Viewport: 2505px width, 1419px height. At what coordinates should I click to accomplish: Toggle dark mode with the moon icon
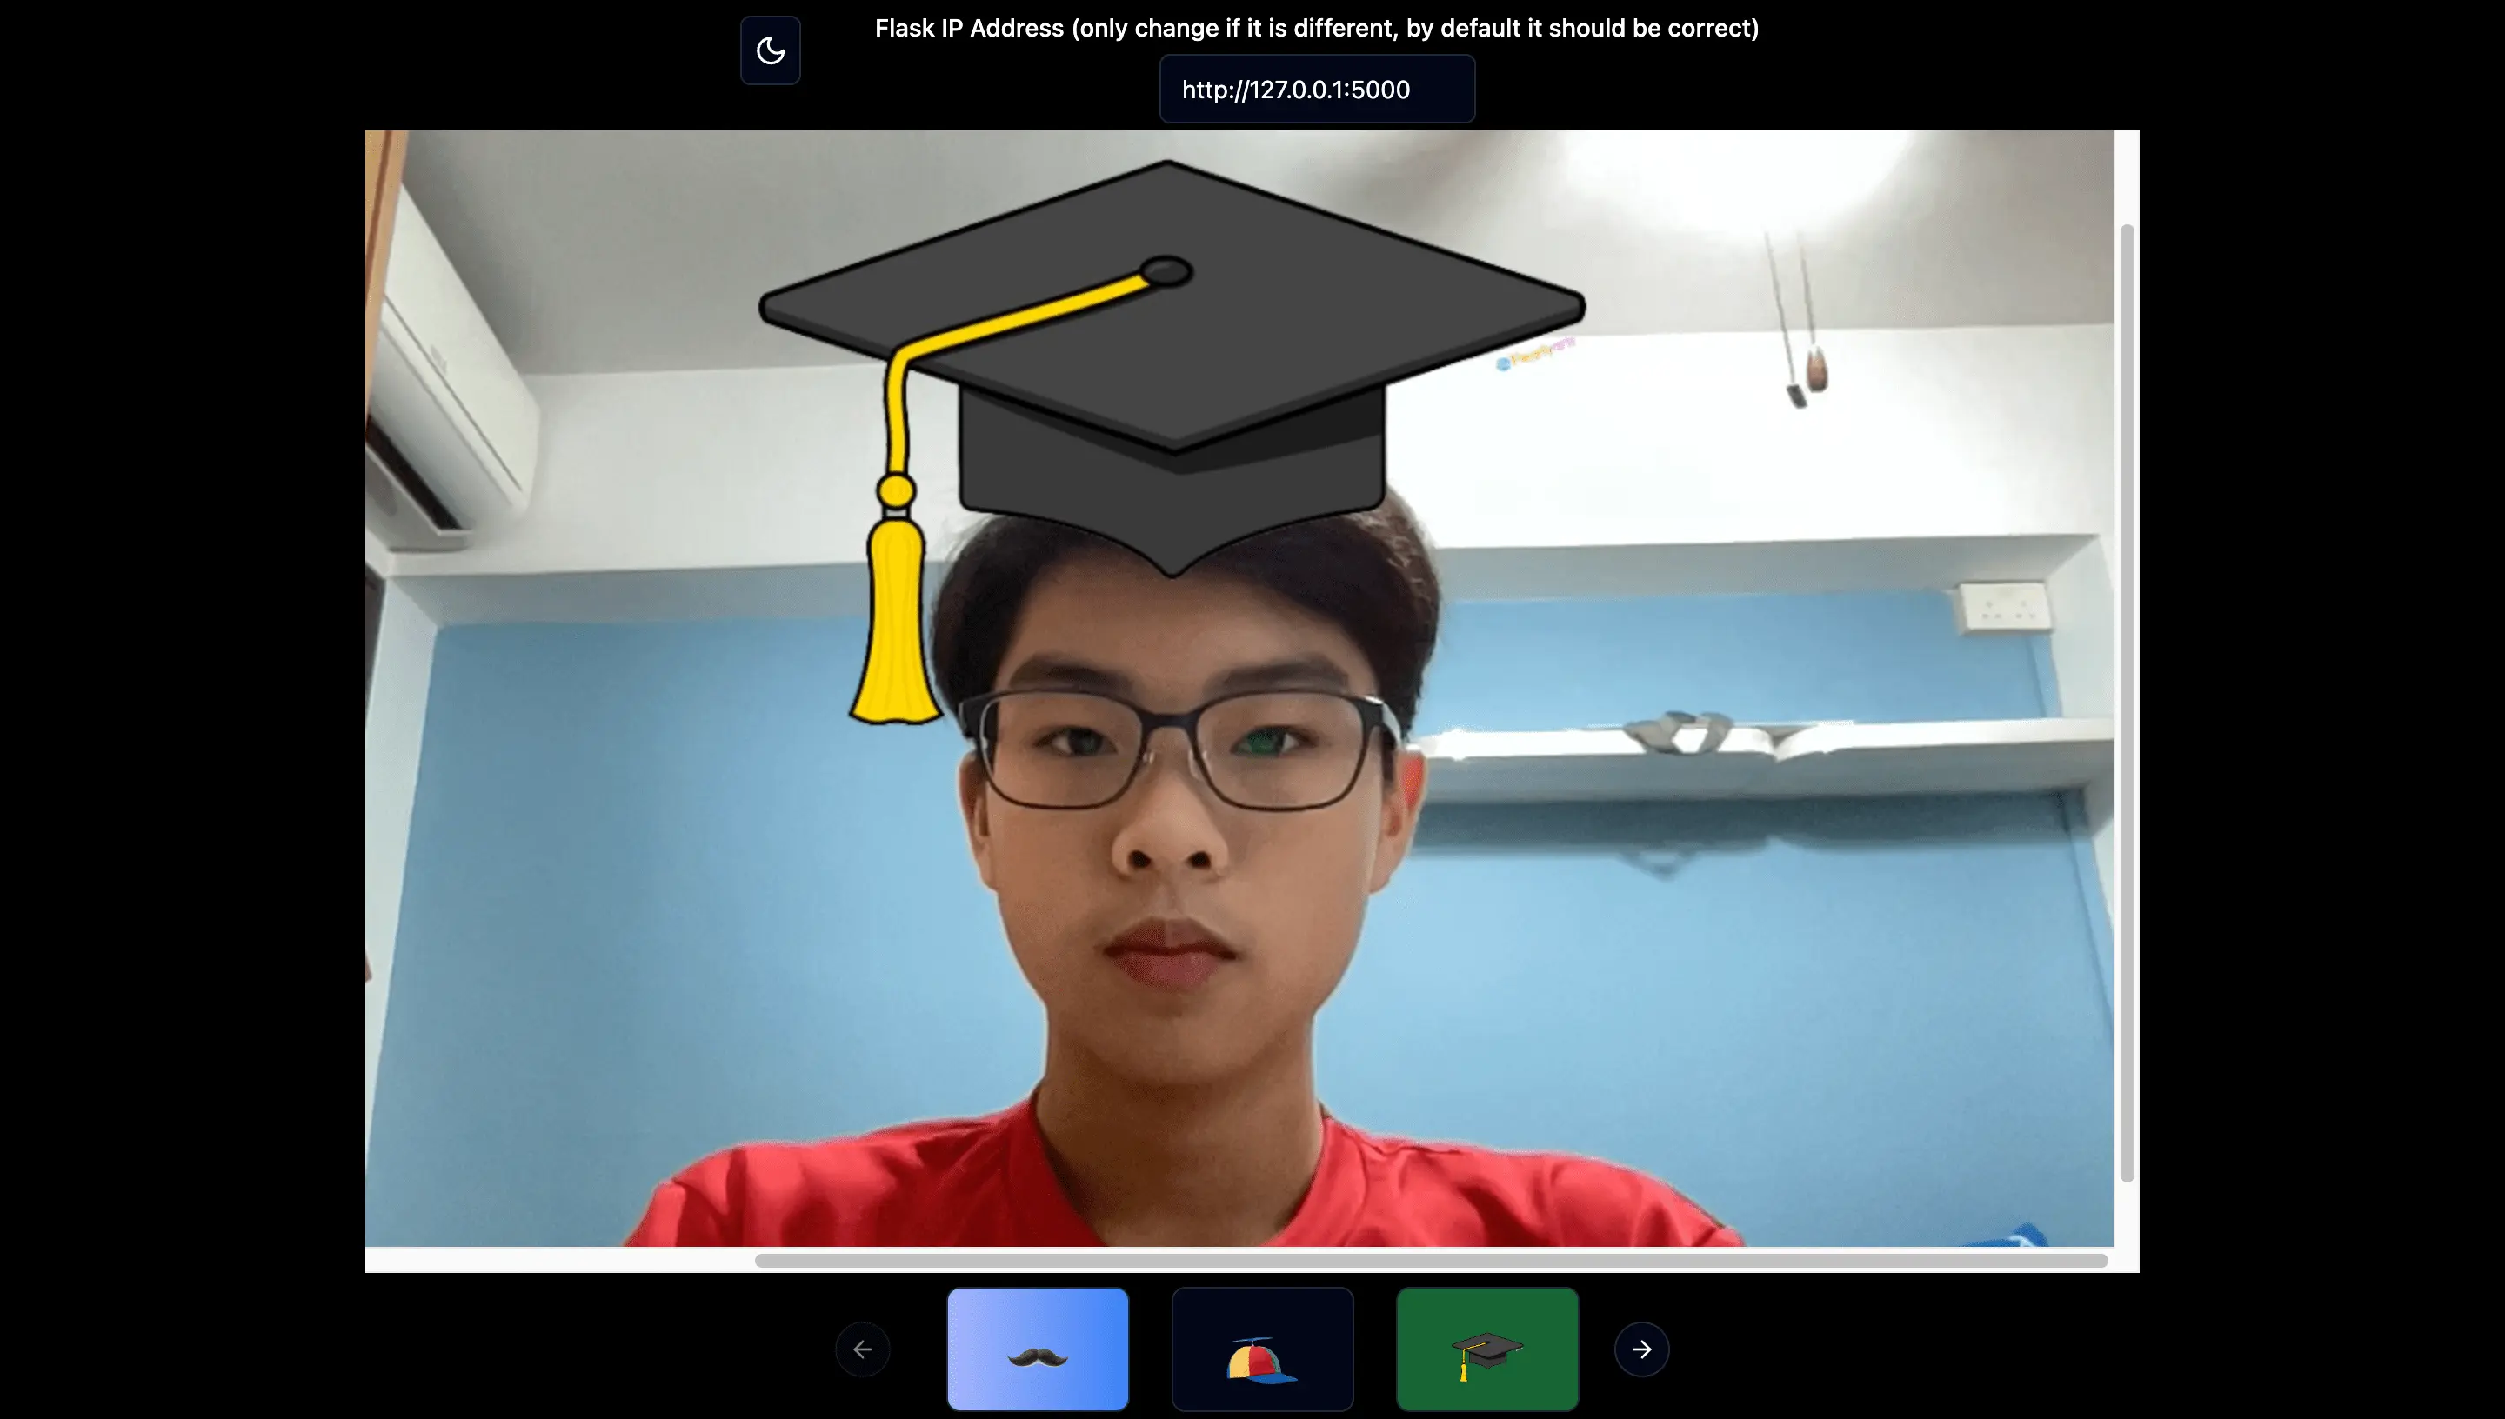pyautogui.click(x=770, y=50)
